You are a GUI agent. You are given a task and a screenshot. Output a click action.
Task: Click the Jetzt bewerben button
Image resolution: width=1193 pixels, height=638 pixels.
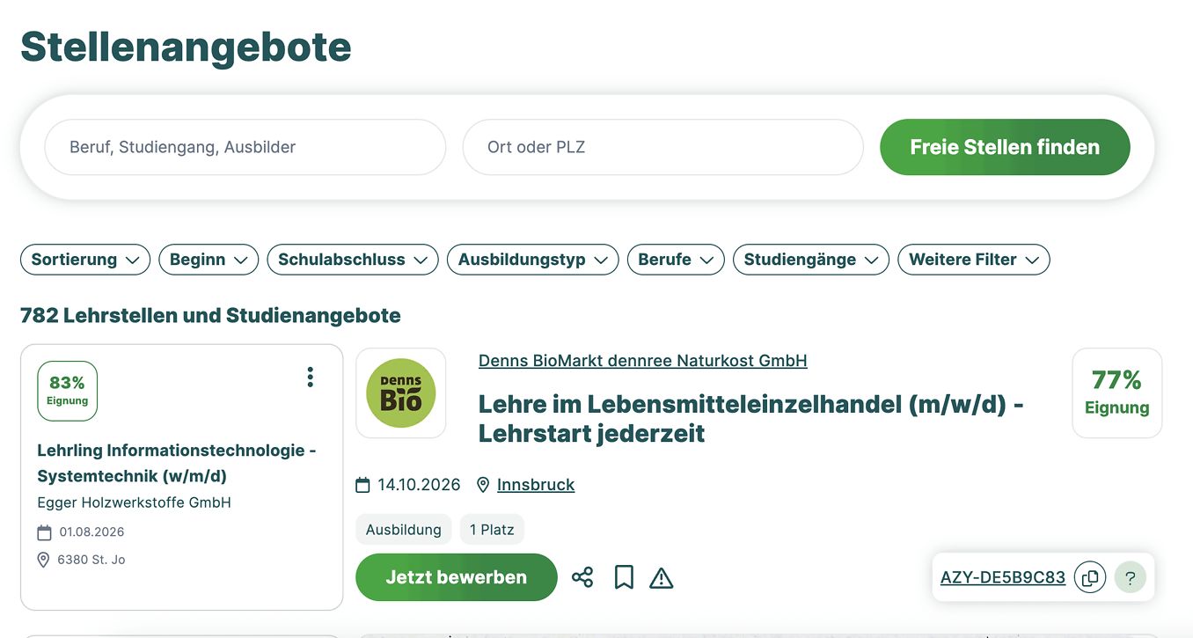point(456,577)
